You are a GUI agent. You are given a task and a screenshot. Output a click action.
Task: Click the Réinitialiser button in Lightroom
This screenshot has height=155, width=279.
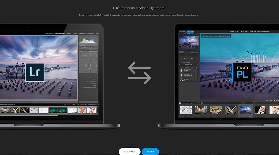(x=93, y=102)
